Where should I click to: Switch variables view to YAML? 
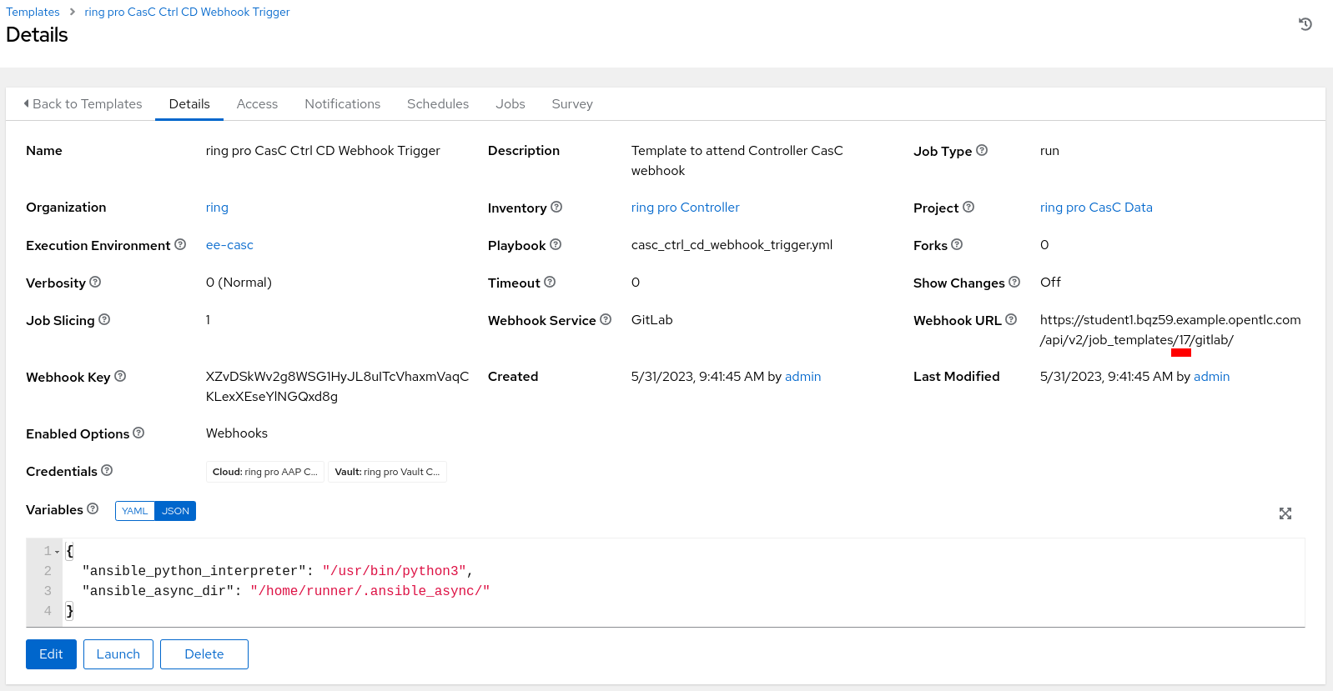[134, 511]
